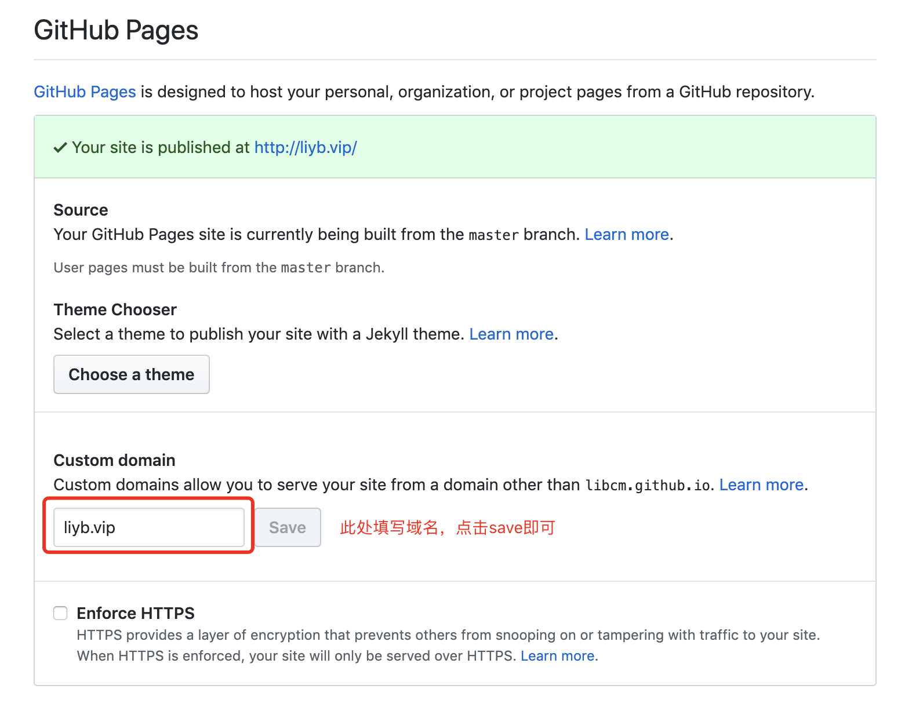Enable the Enforce HTTPS checkbox

pos(61,613)
